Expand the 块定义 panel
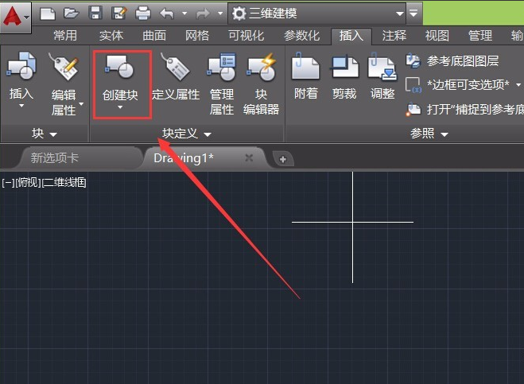524x384 pixels. click(x=187, y=134)
